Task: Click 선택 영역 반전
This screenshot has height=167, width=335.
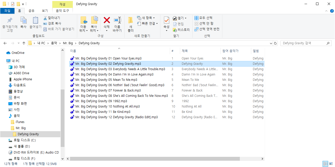Action: coord(207,29)
